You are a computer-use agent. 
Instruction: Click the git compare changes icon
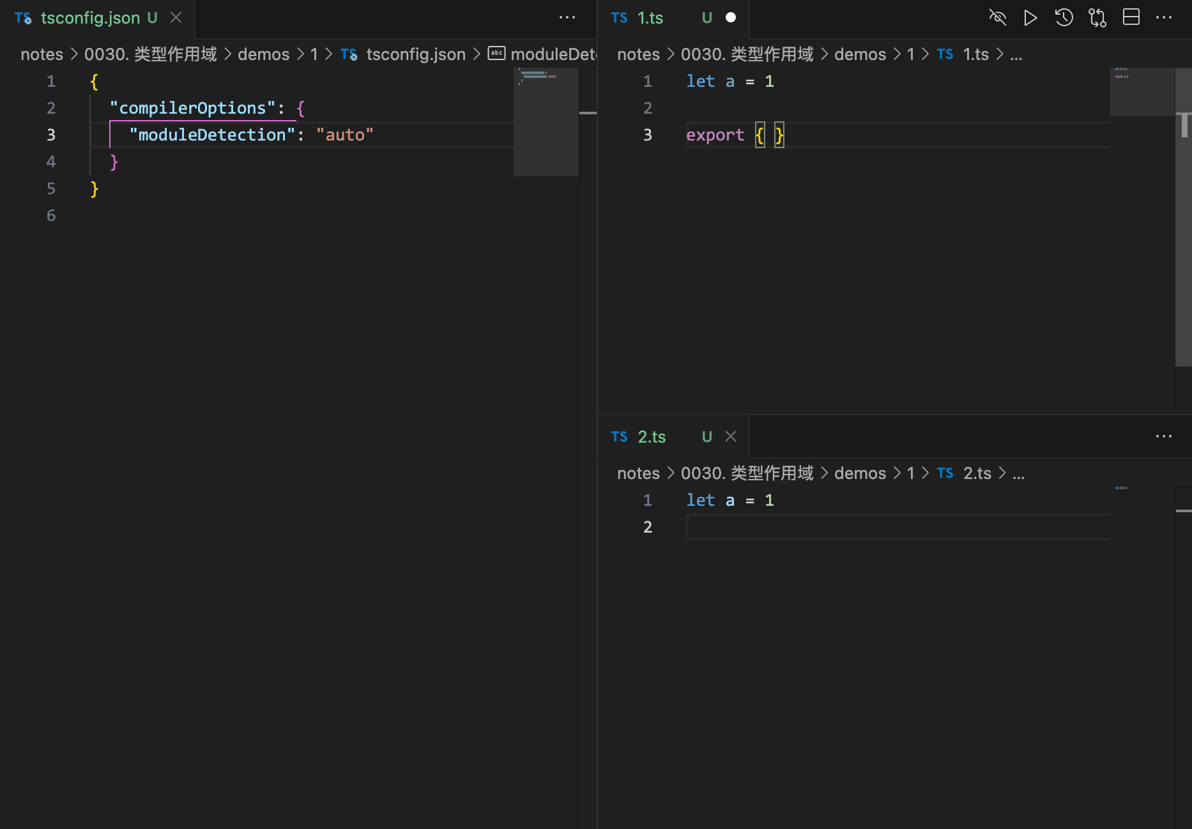tap(1097, 18)
